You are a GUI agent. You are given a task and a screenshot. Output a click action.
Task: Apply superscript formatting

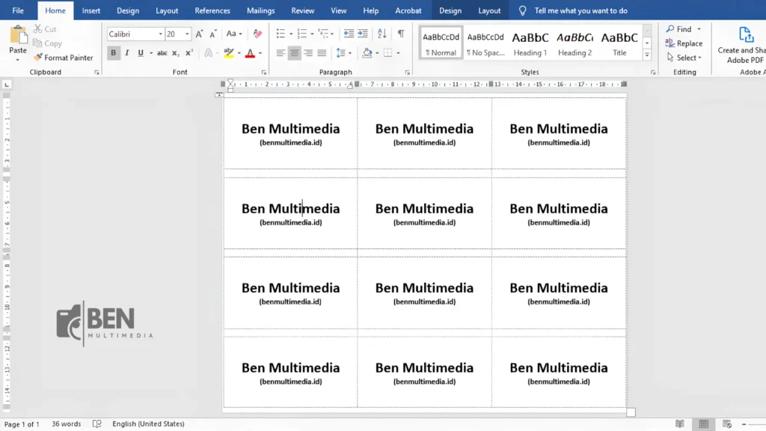click(x=189, y=53)
